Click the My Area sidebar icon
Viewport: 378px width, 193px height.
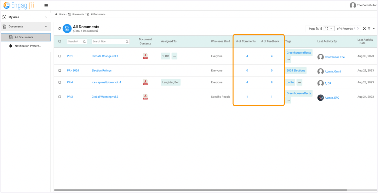[4, 17]
